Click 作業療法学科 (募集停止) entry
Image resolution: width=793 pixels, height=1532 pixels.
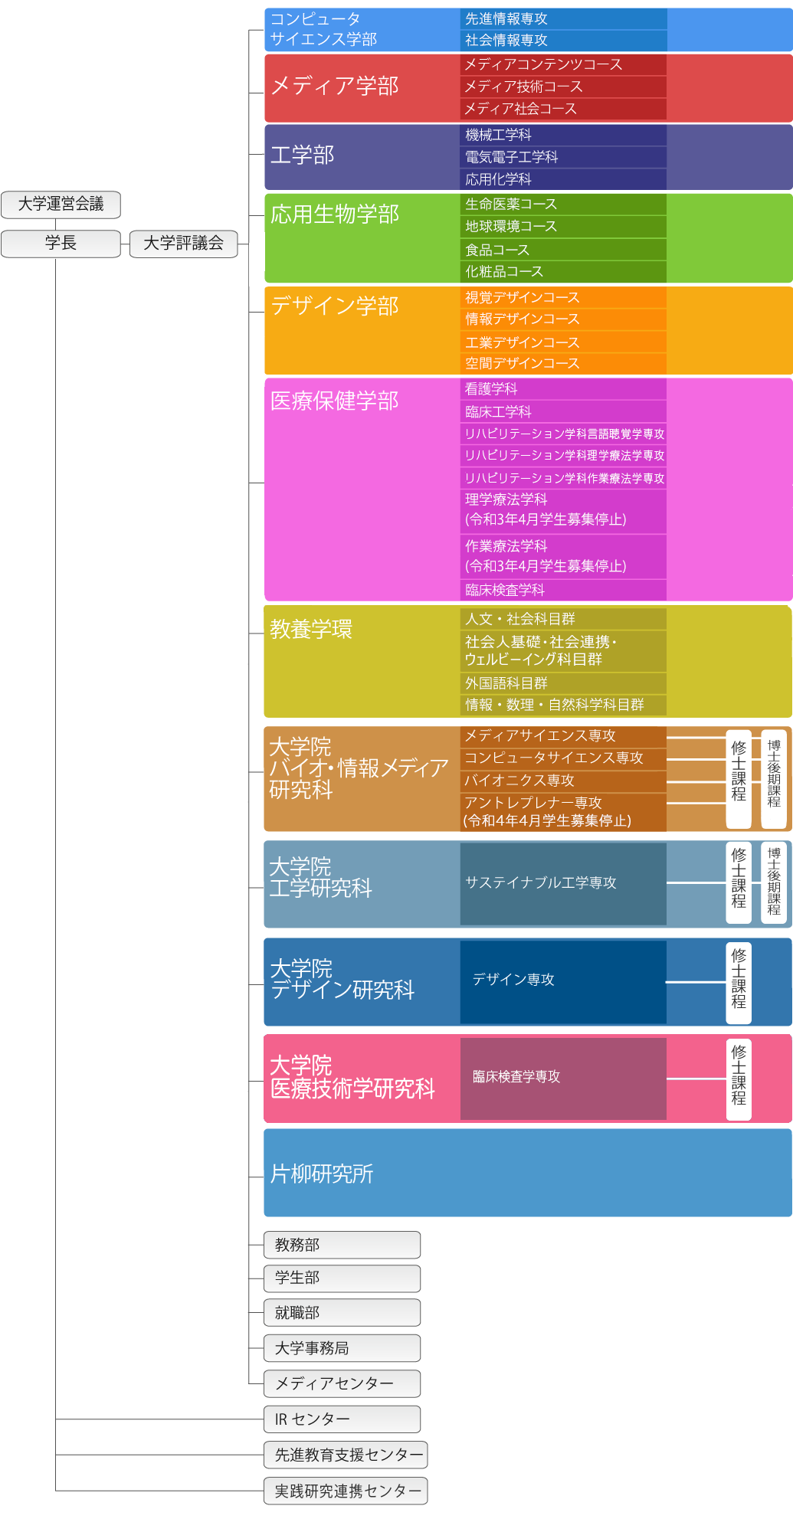563,557
